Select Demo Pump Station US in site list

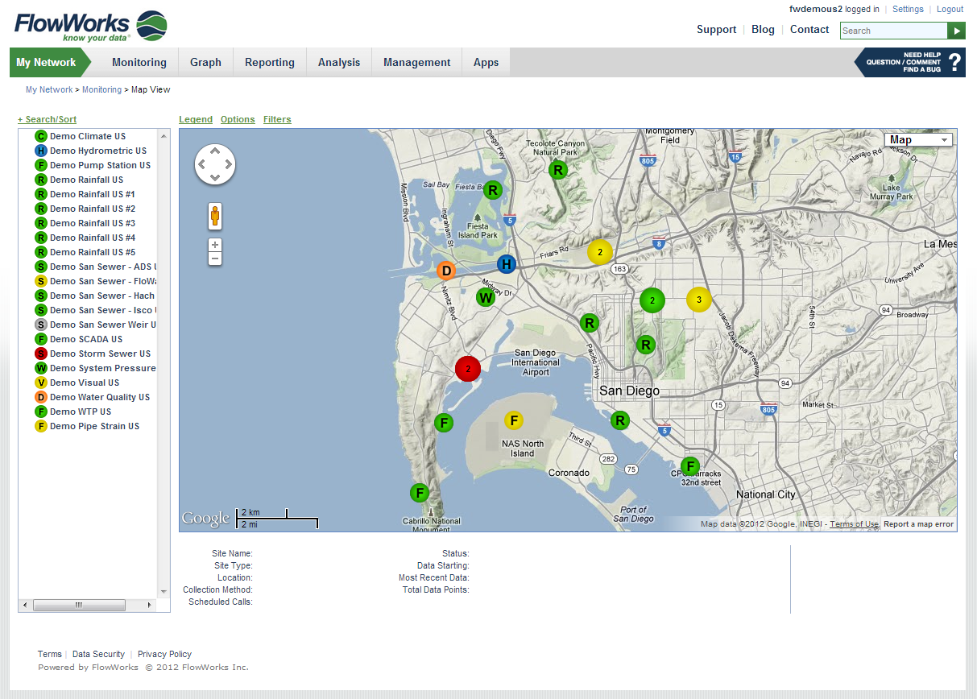[x=100, y=165]
